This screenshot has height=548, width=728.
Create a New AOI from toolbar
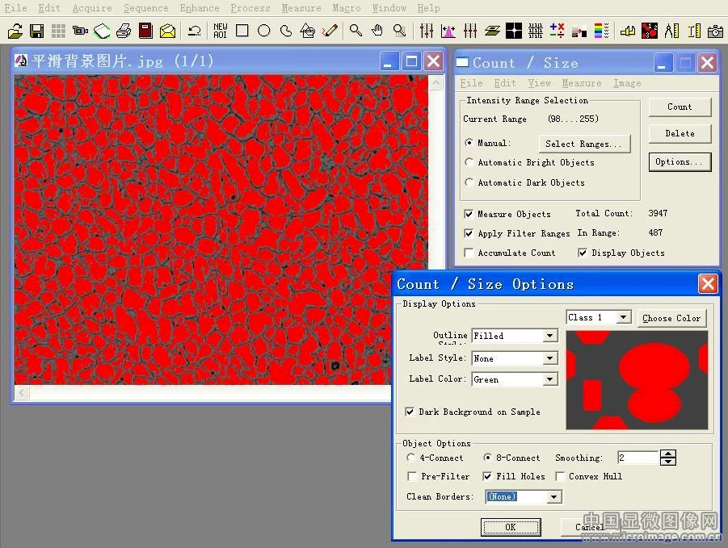point(220,31)
